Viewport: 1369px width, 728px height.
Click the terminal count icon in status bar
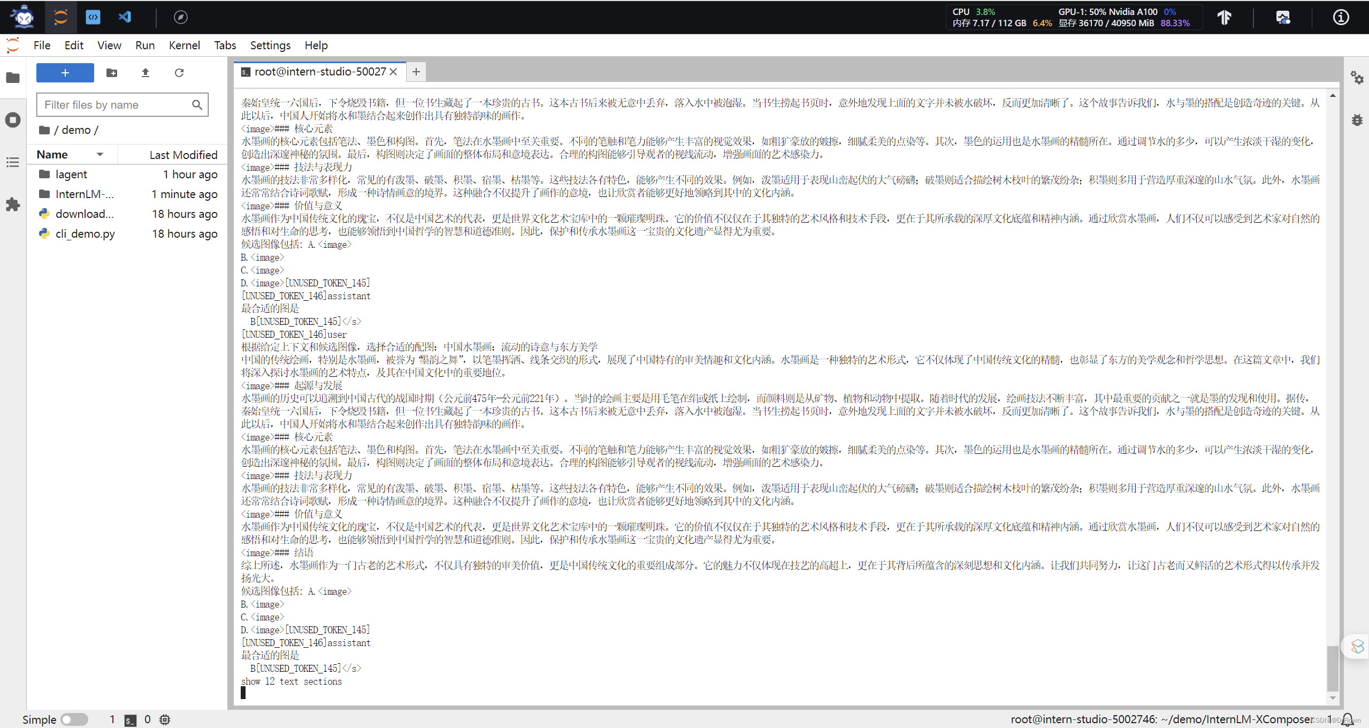tap(130, 720)
